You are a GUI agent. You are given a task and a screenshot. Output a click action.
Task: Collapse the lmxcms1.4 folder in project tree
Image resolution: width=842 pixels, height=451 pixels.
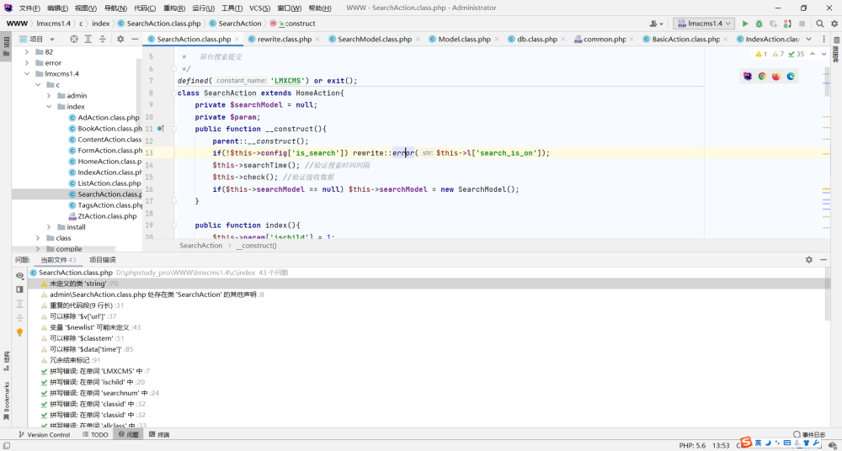point(27,73)
